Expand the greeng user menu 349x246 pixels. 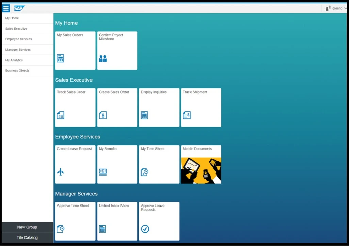(336, 8)
